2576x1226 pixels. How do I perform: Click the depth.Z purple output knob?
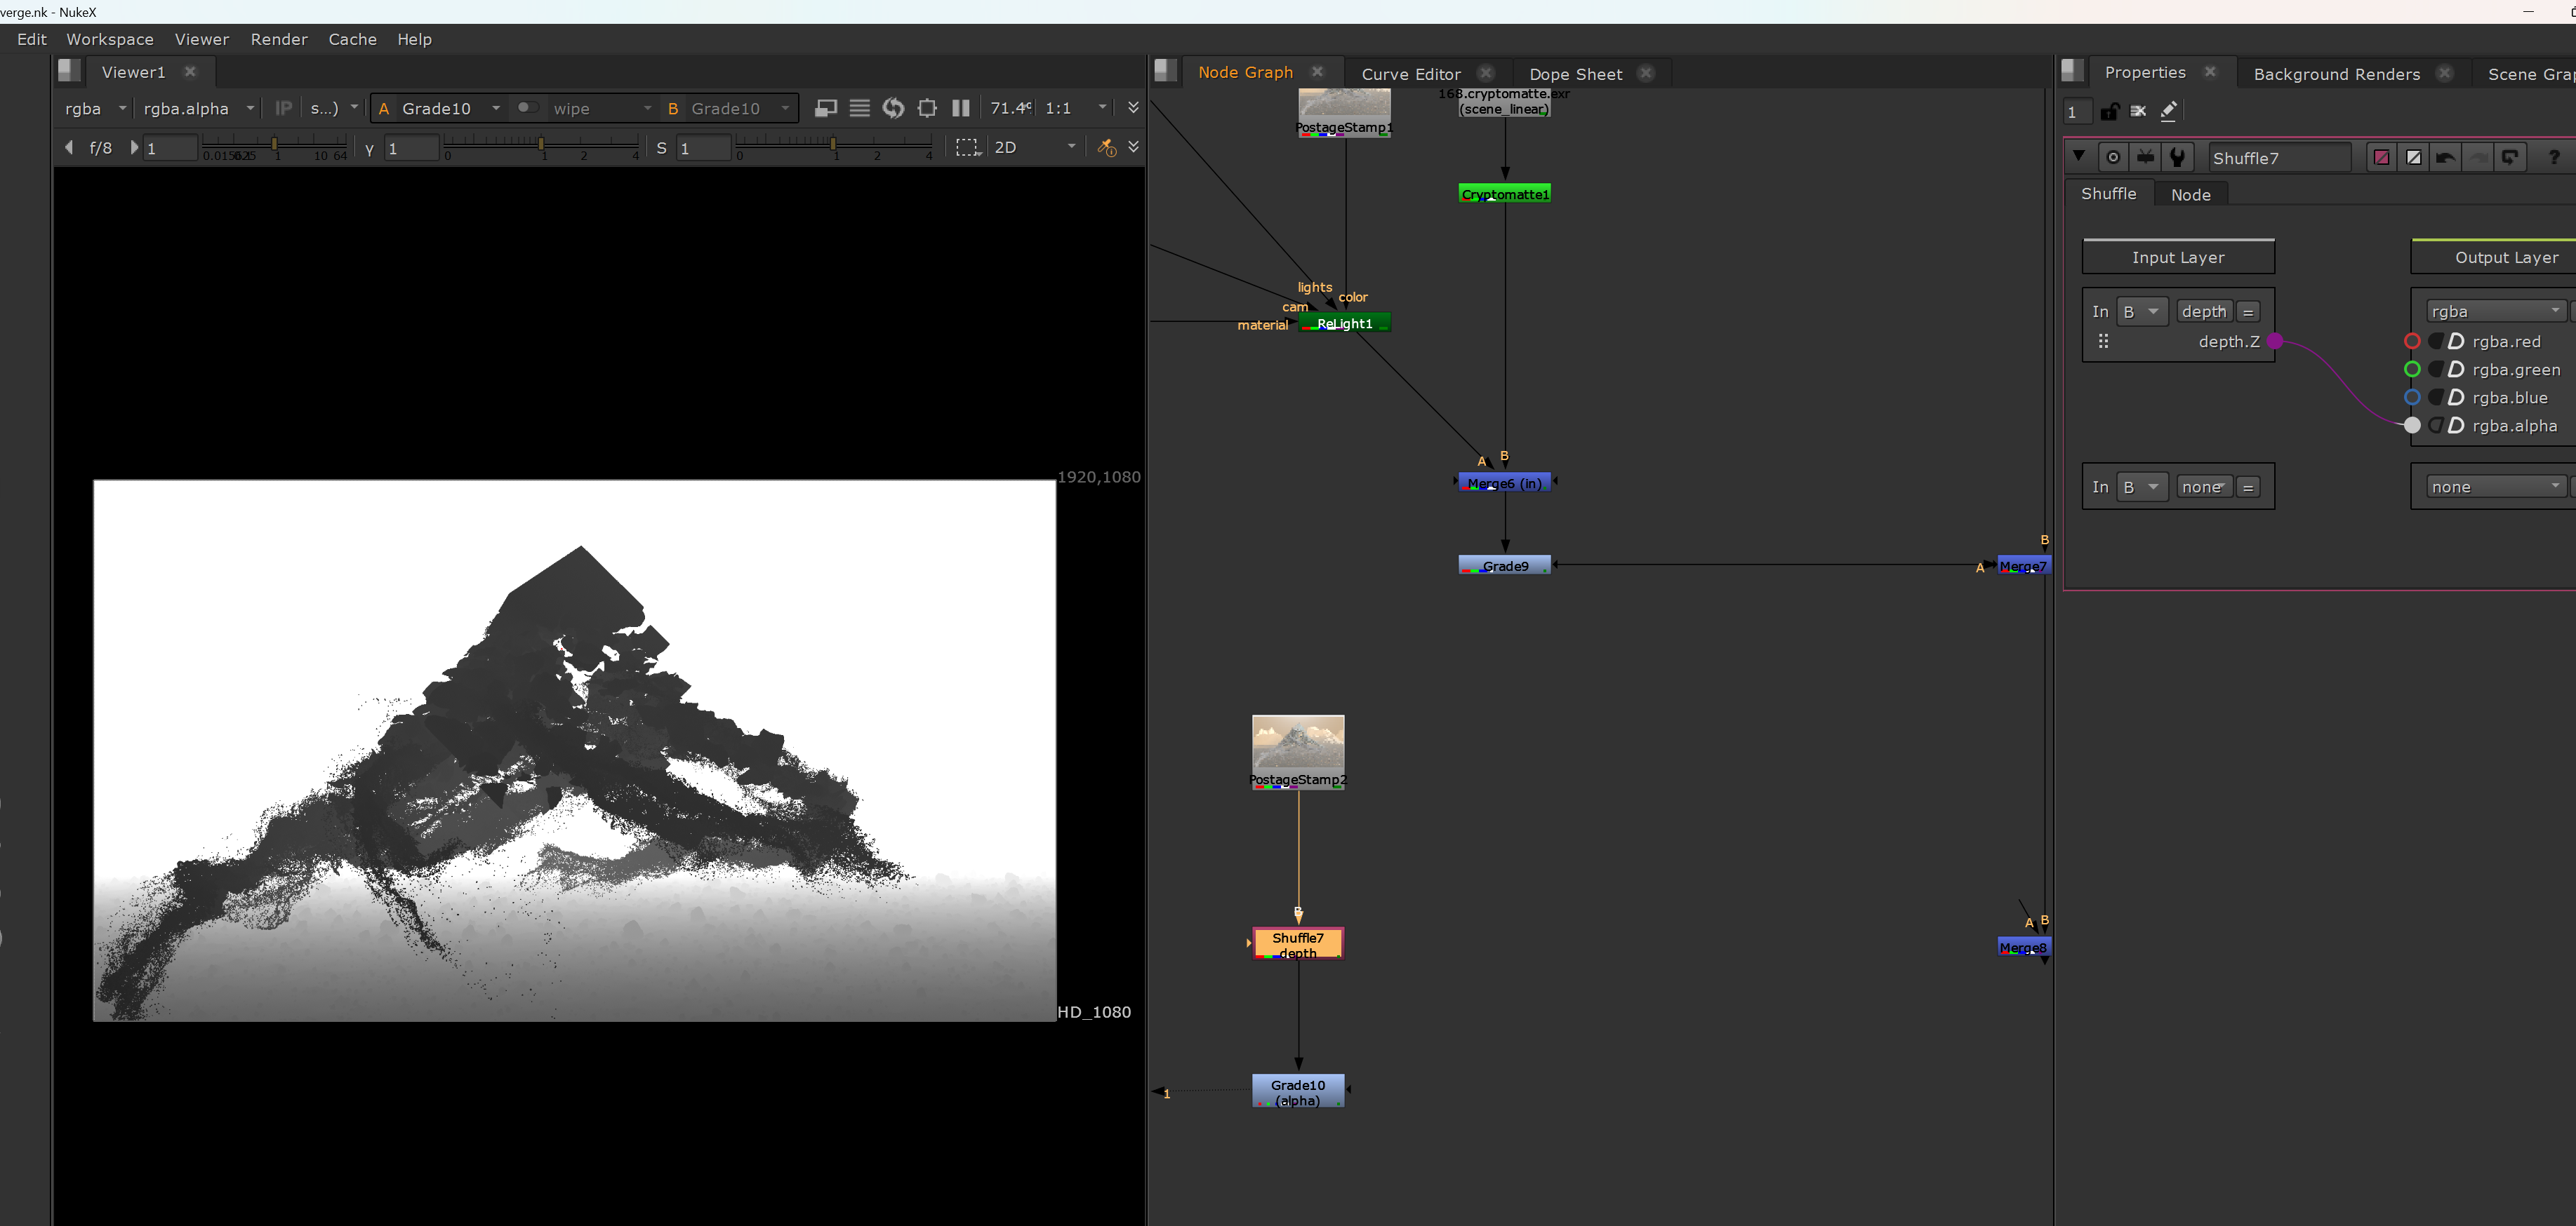coord(2275,341)
